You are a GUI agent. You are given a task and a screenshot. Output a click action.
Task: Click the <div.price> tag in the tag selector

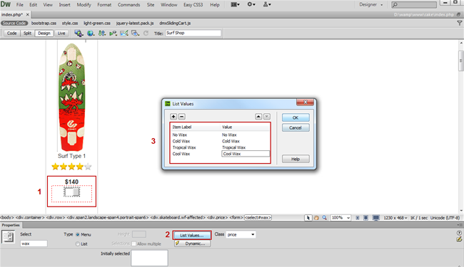(217, 217)
